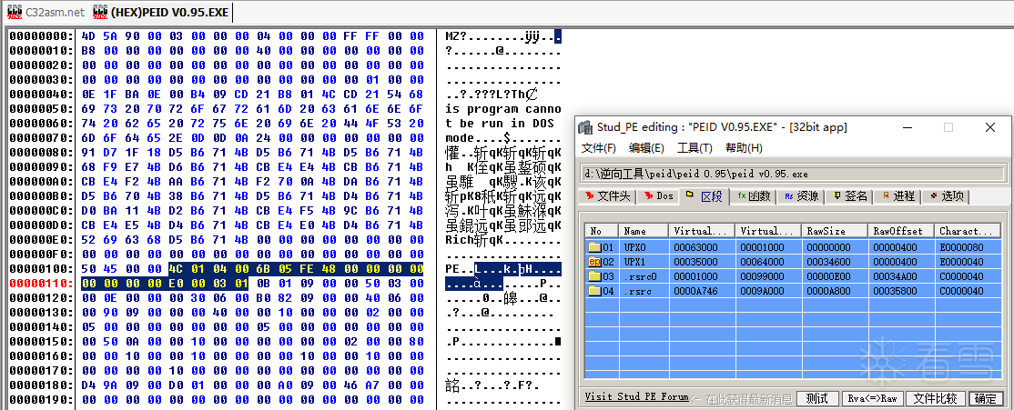The image size is (1014, 410).
Task: Open the 帮助(H) menu in Stud_PE
Action: [x=744, y=148]
